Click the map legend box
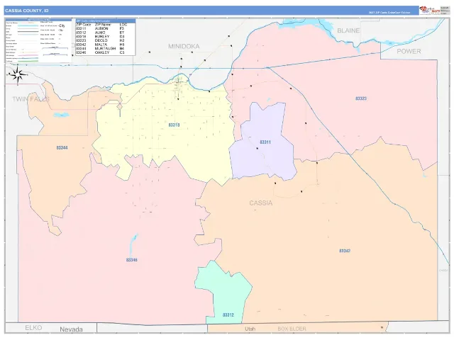The image size is (454, 340). (39, 40)
